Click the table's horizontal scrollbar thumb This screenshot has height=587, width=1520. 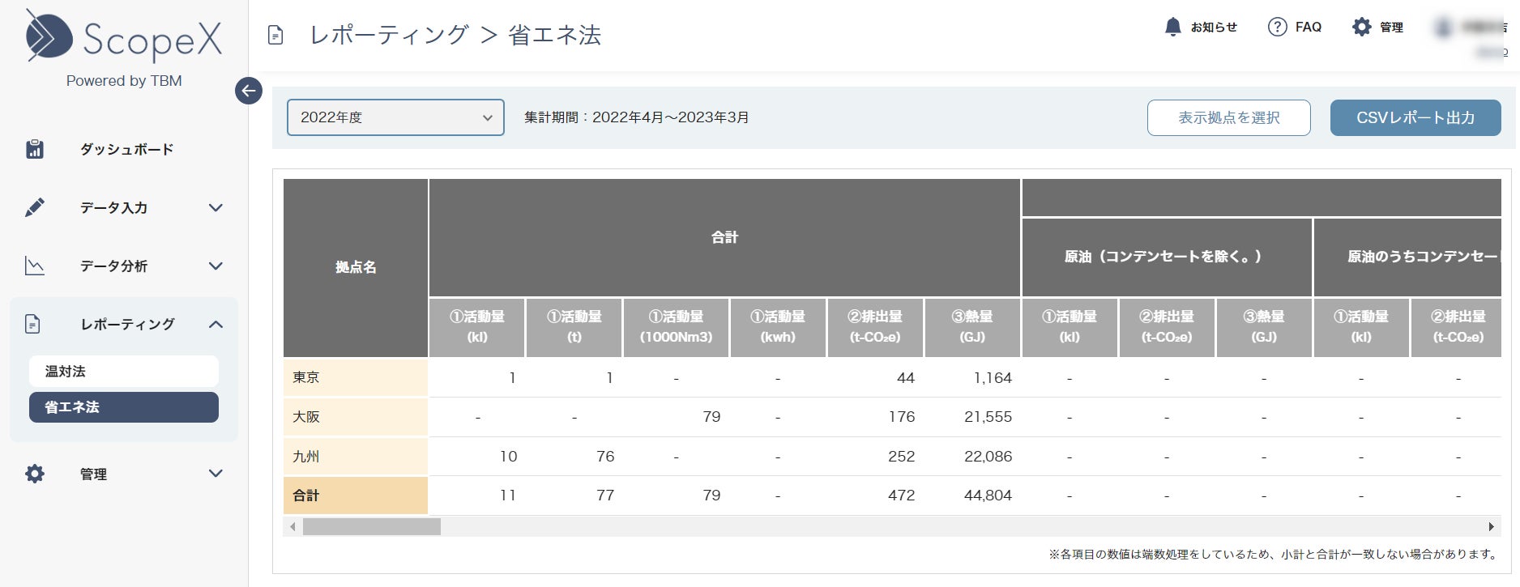[372, 526]
